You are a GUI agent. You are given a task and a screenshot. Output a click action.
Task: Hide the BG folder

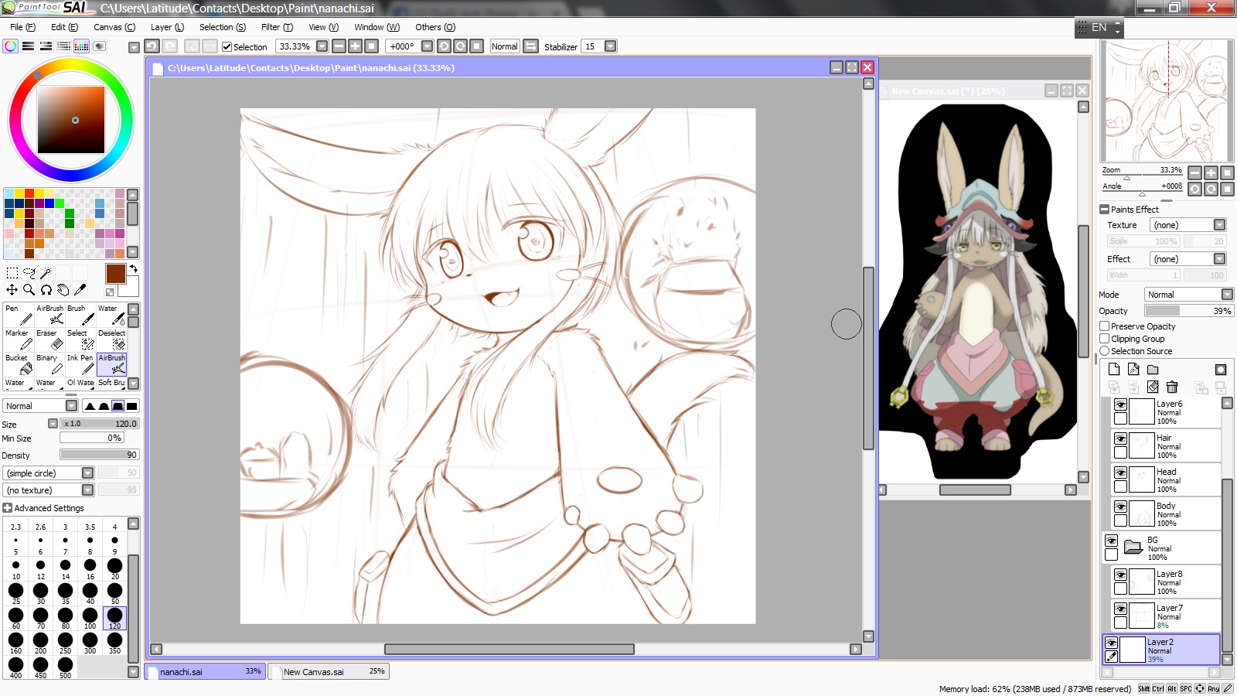[x=1111, y=541]
